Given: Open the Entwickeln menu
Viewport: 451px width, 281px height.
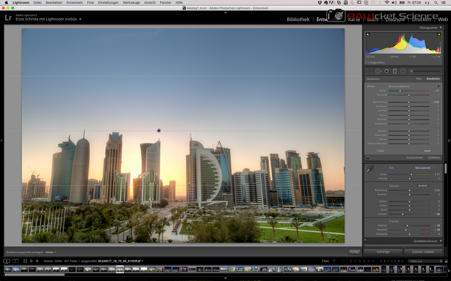Looking at the screenshot, I should click(74, 3).
